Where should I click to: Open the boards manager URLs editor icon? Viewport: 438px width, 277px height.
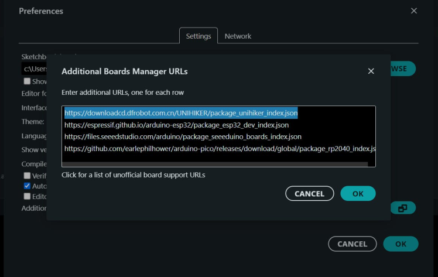coord(403,208)
